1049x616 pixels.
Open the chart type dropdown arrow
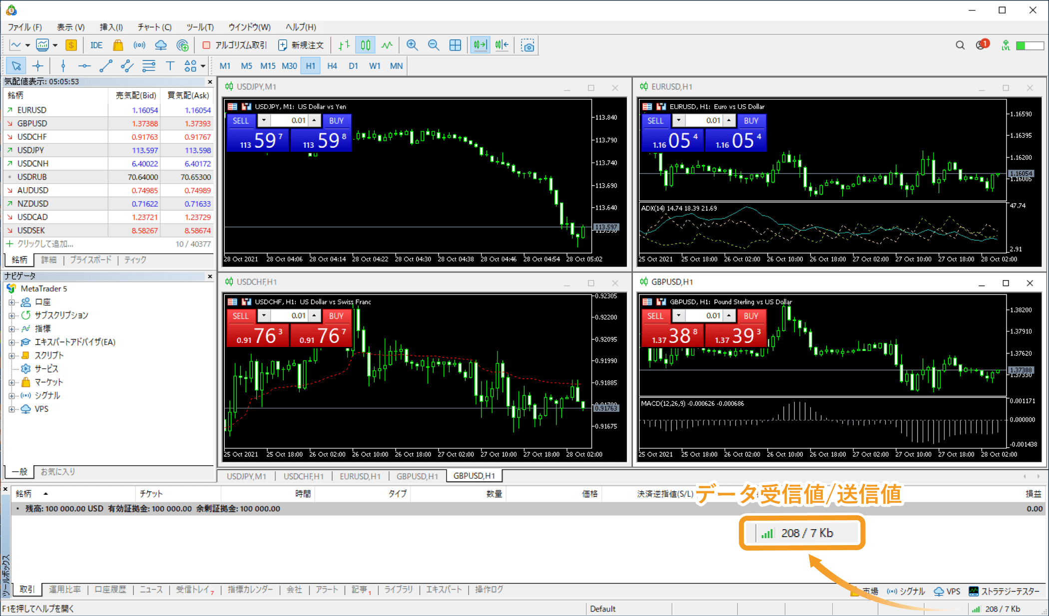[x=27, y=45]
